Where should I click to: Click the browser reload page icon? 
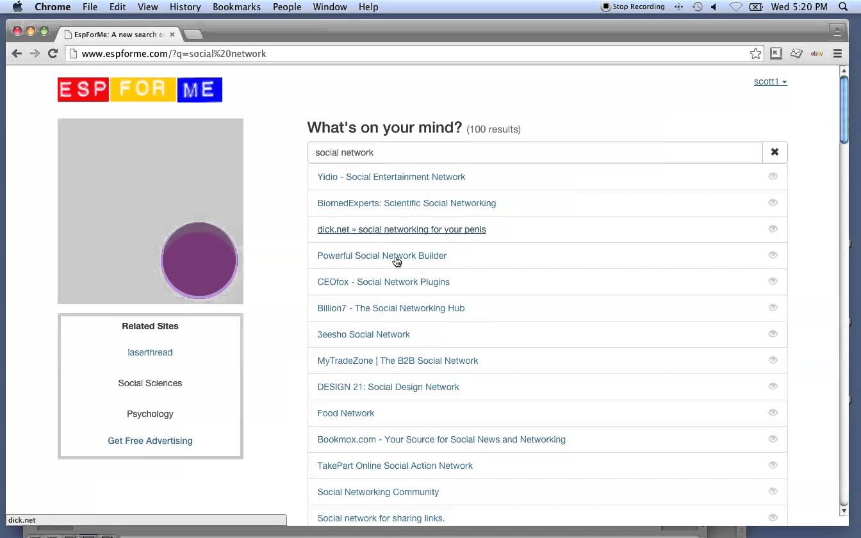click(53, 54)
